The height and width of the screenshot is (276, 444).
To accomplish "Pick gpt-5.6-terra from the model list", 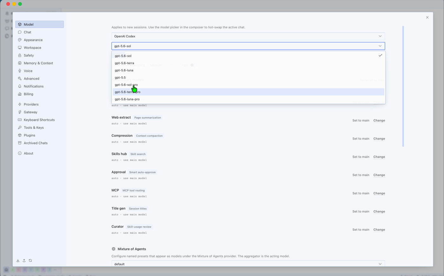I will click(x=248, y=63).
